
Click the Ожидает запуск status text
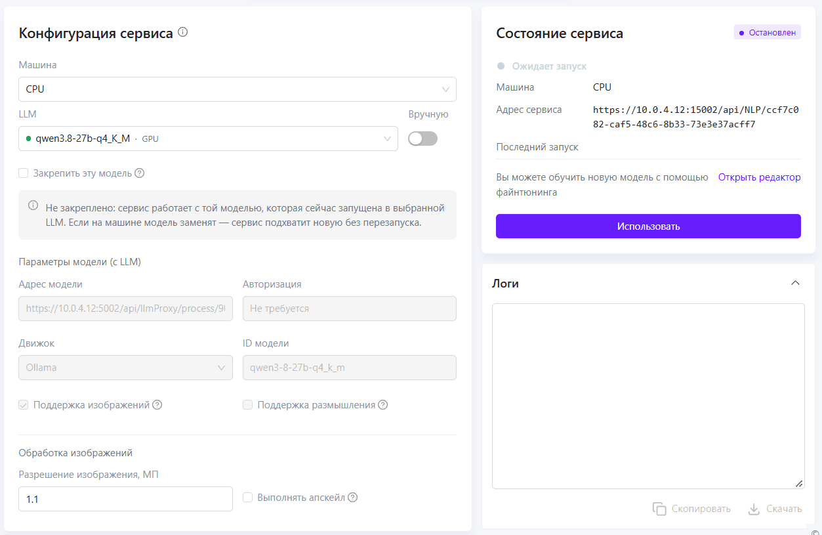[549, 66]
